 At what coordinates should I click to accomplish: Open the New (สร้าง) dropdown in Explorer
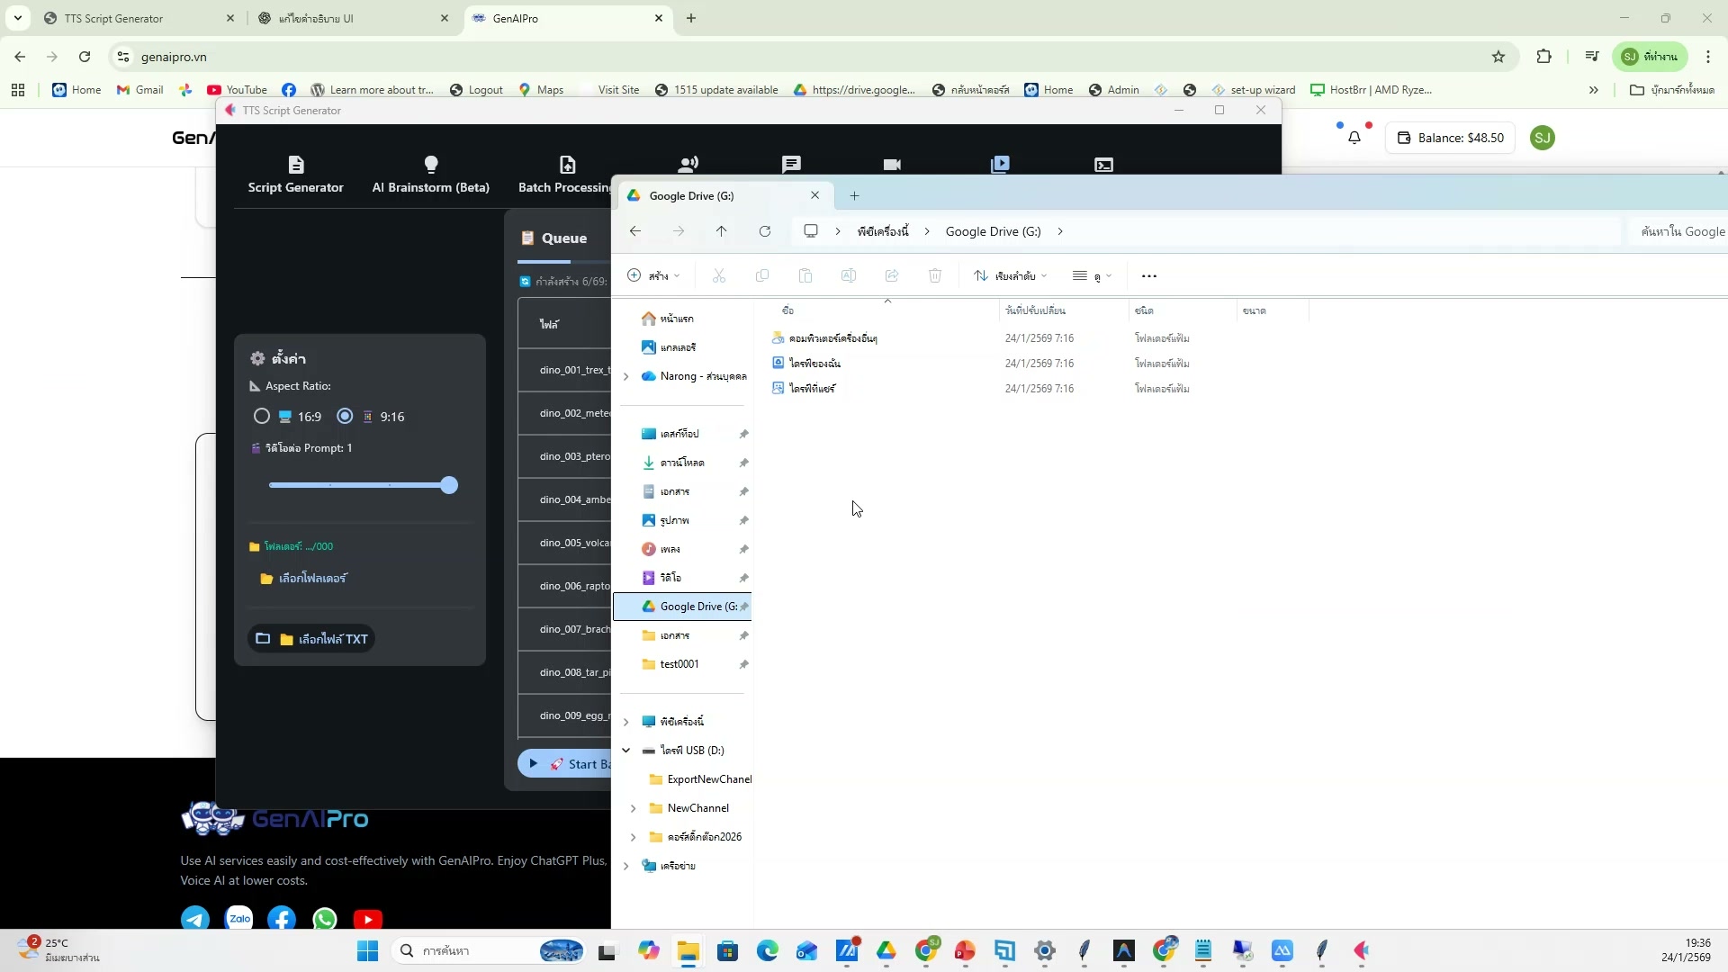tap(653, 276)
